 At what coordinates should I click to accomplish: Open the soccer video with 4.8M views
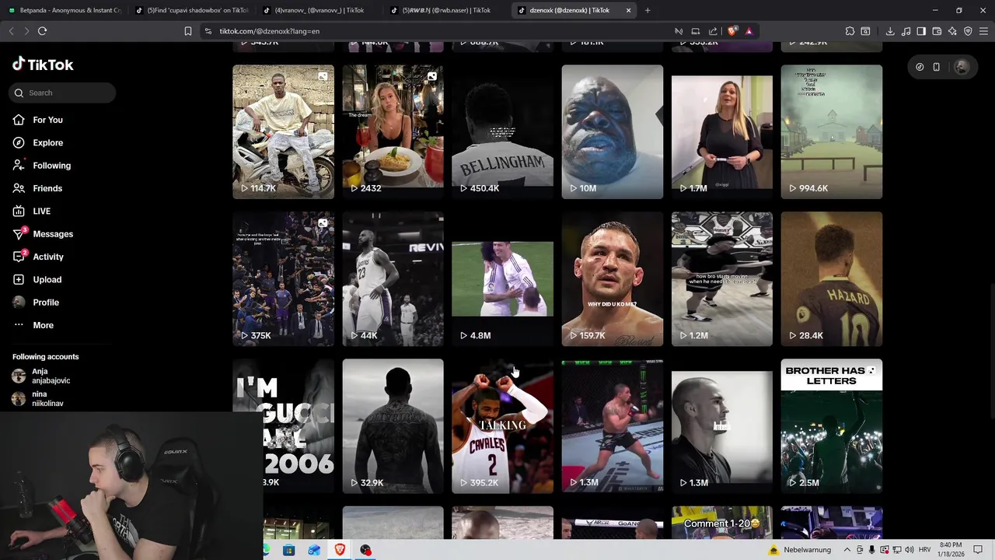[x=502, y=278]
